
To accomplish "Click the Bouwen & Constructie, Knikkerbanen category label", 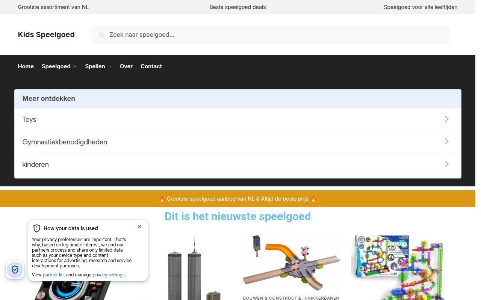I will point(291,298).
